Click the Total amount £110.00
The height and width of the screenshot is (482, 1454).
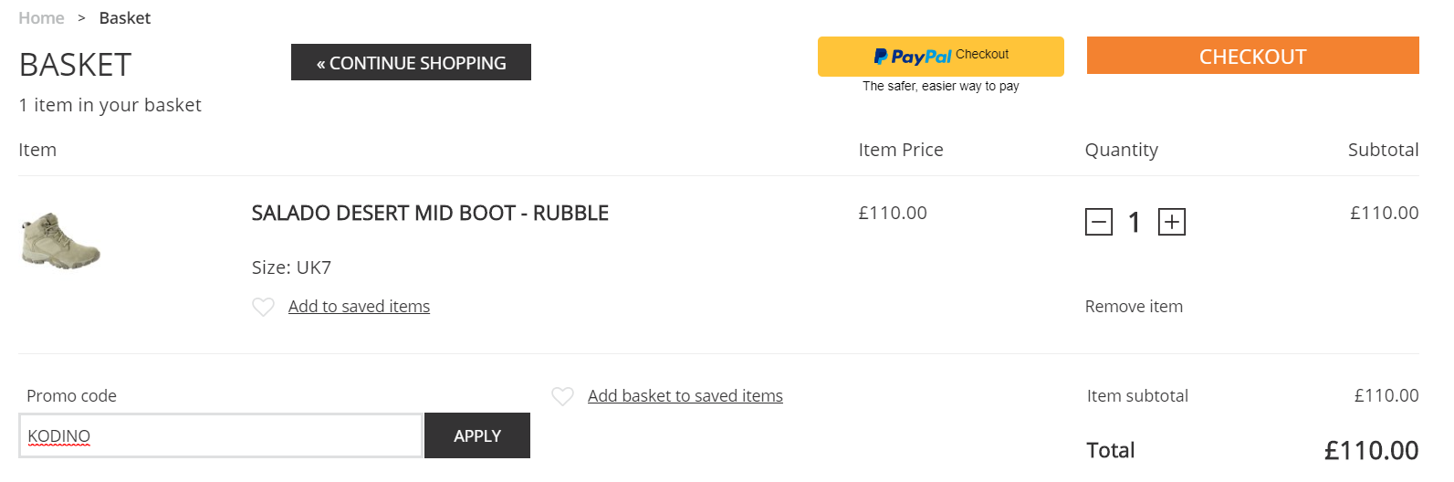tap(1371, 450)
